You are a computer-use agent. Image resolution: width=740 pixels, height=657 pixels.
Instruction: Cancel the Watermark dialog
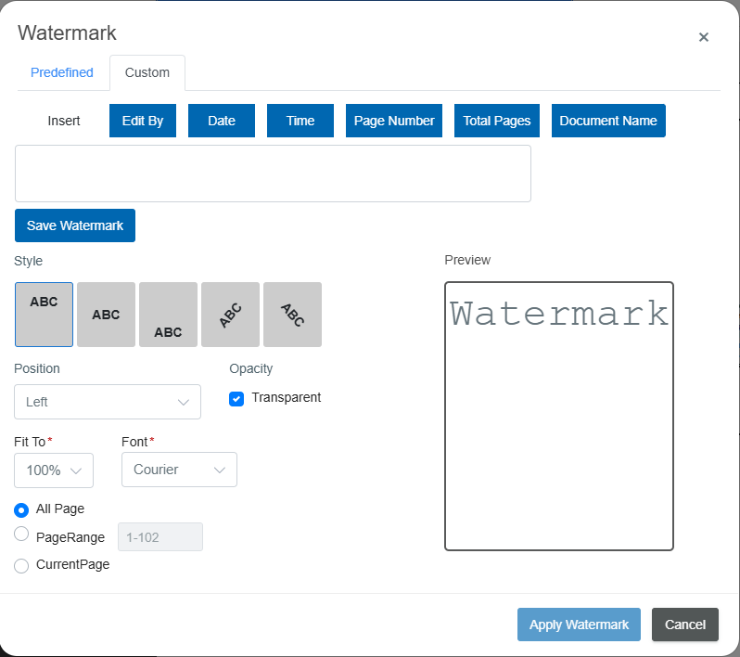pos(685,625)
